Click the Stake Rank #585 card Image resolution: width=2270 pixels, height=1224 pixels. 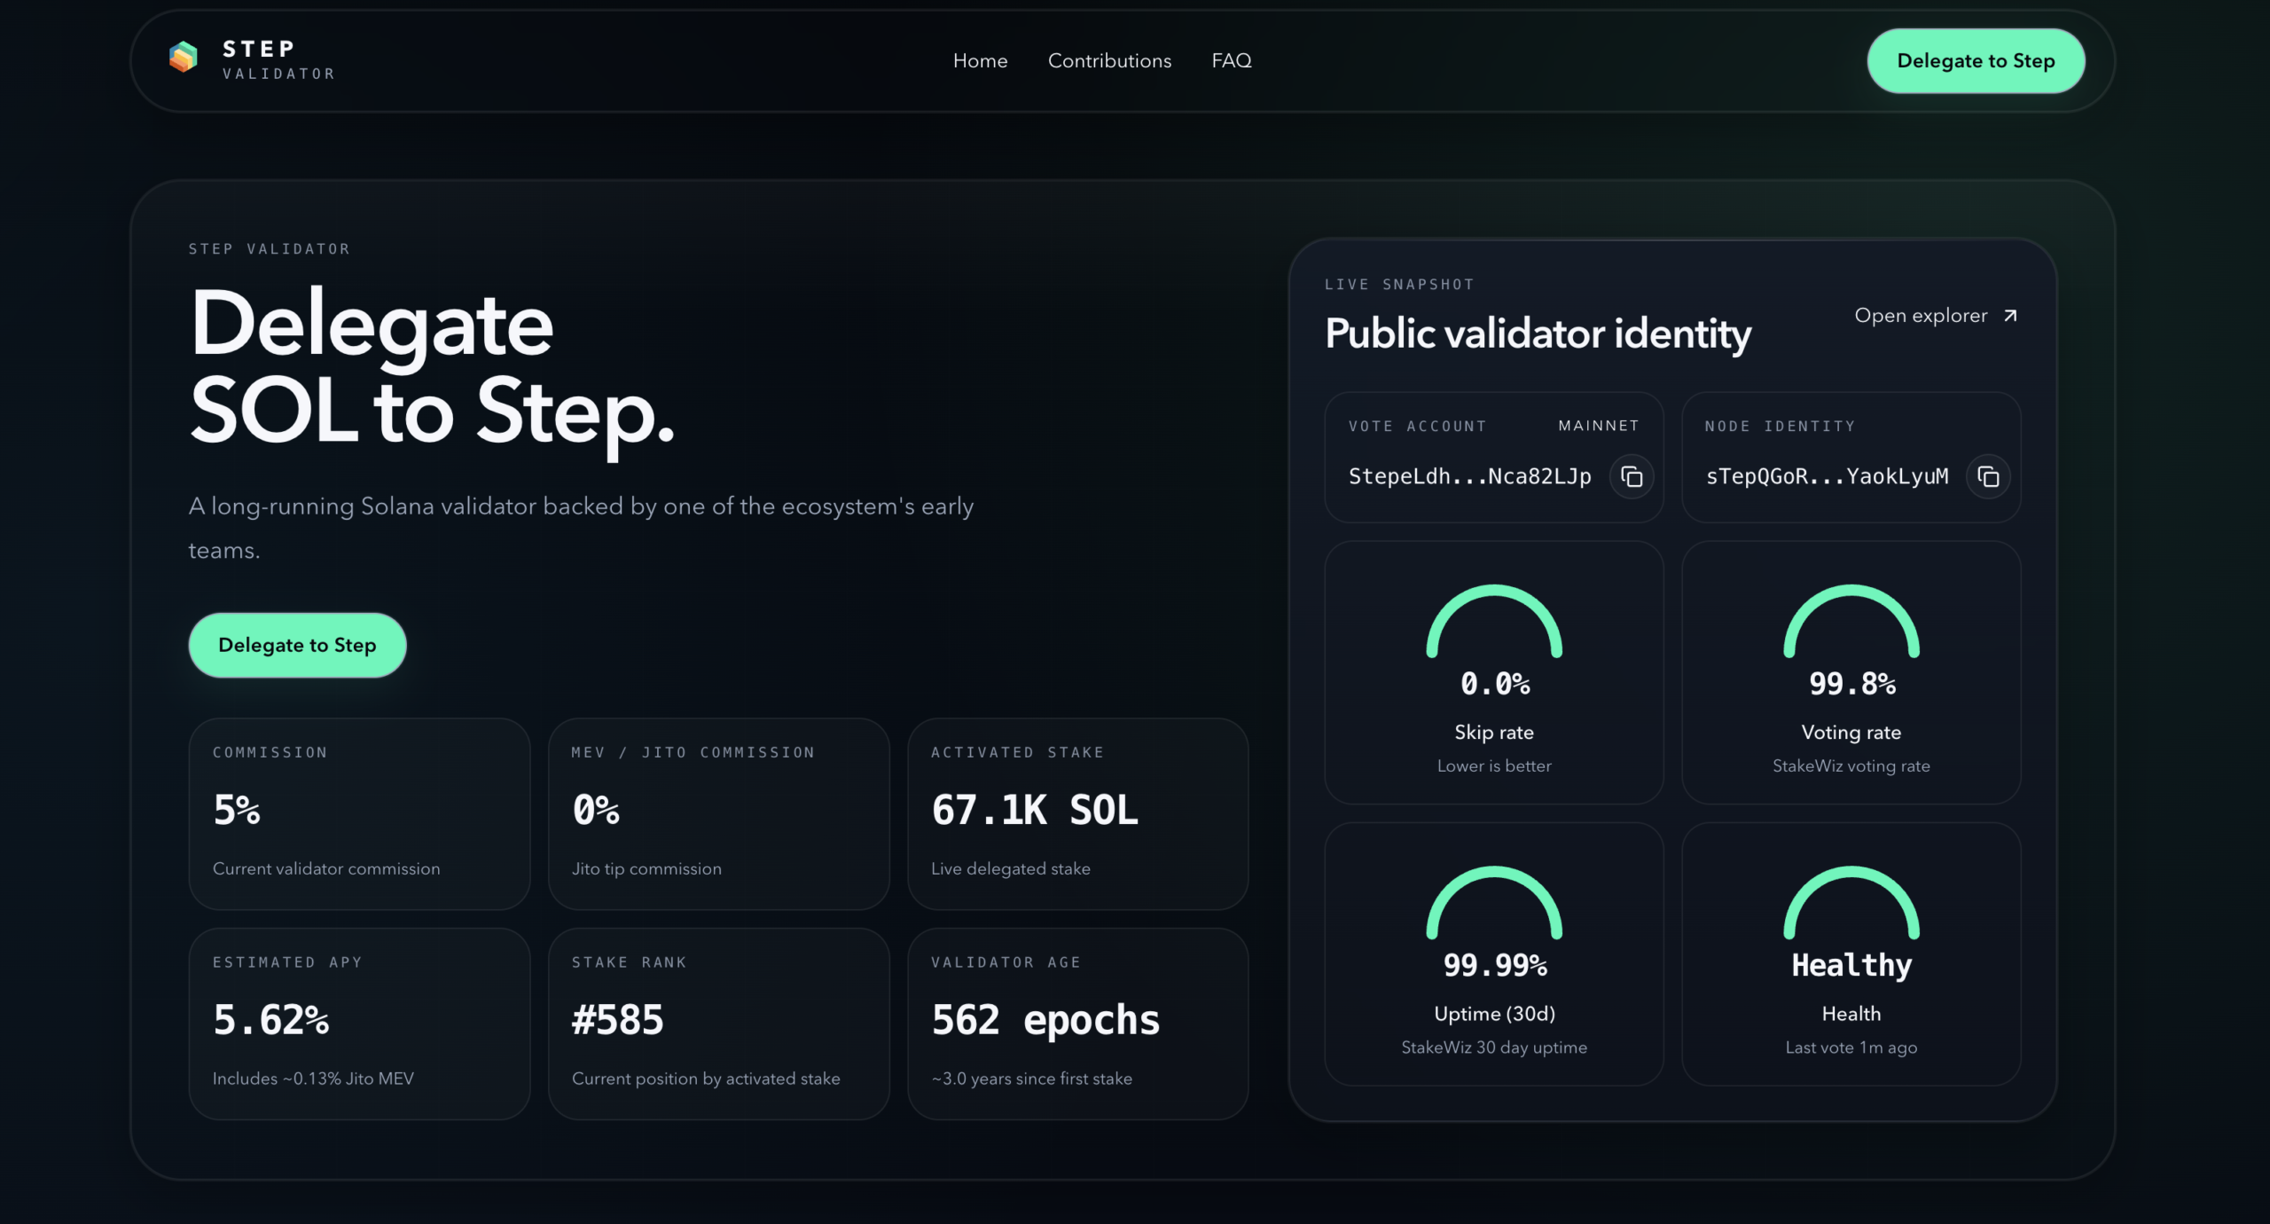pyautogui.click(x=718, y=1023)
